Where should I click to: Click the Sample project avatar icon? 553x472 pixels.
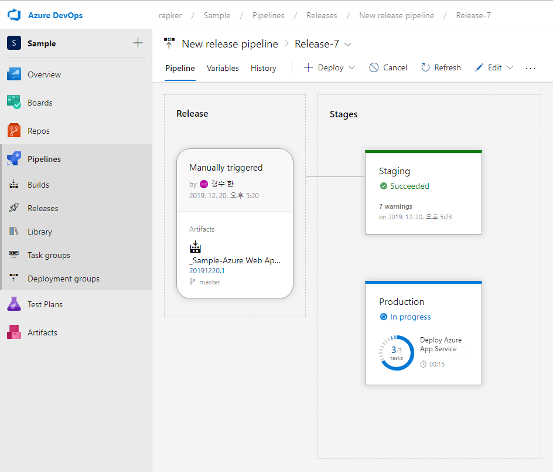pyautogui.click(x=14, y=43)
